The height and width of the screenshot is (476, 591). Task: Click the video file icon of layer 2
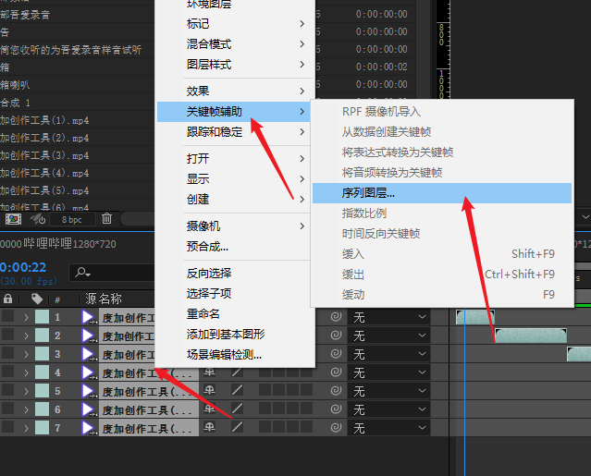pyautogui.click(x=88, y=336)
